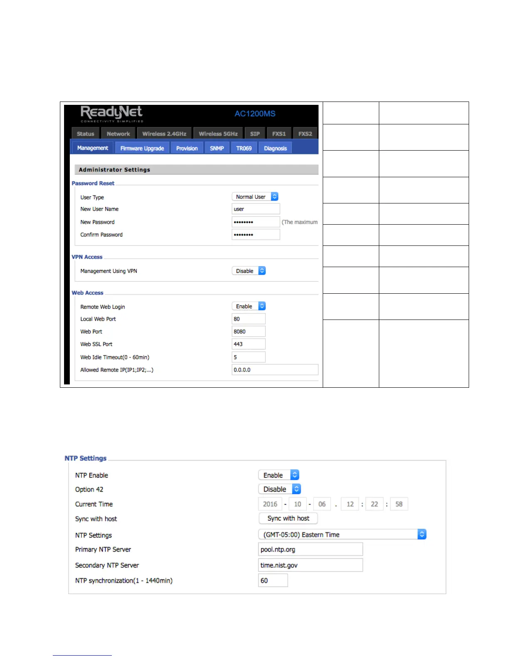The width and height of the screenshot is (509, 659).
Task: Click the Secondary NTP Server field
Action: (x=311, y=565)
